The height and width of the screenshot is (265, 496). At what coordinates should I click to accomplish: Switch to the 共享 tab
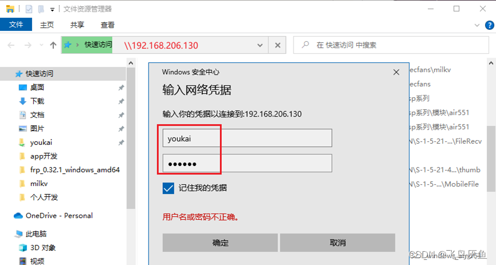pyautogui.click(x=77, y=25)
